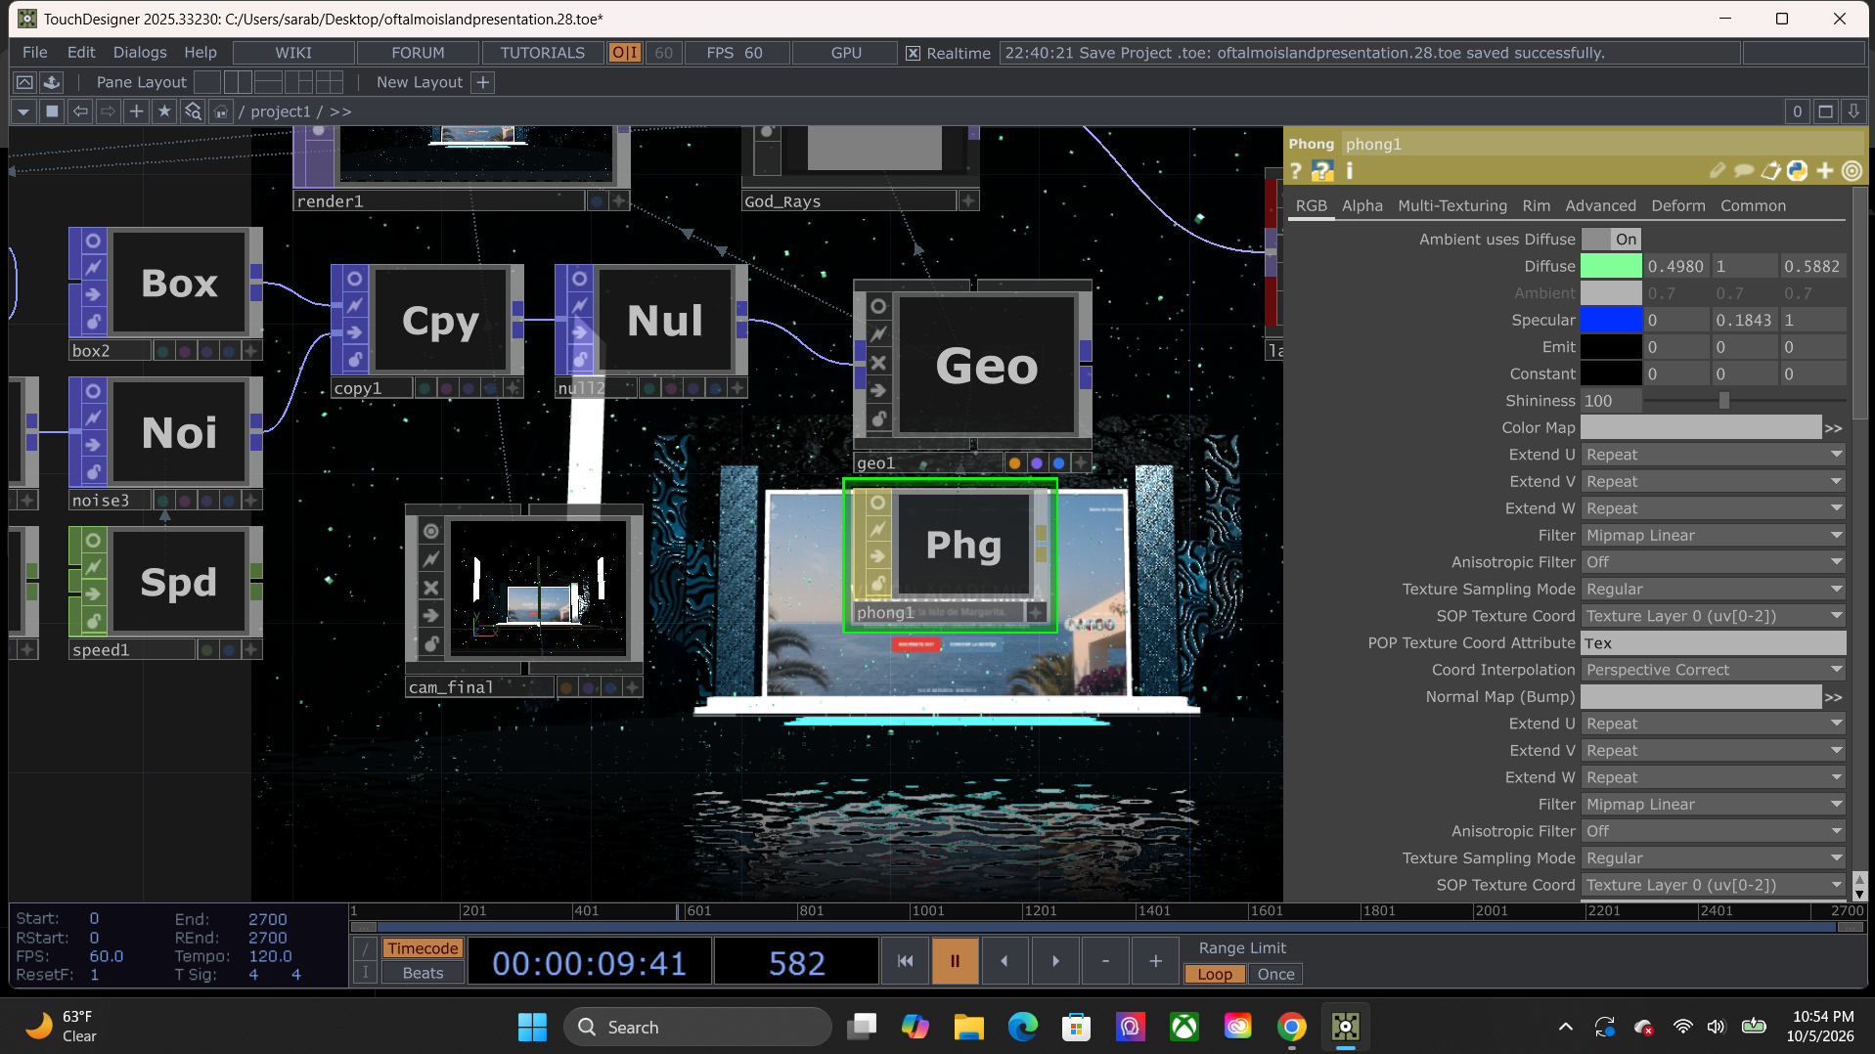The width and height of the screenshot is (1875, 1054).
Task: Open the Coord Interpolation dropdown
Action: [x=1713, y=670]
